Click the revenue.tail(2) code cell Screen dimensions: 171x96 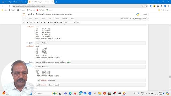[90, 67]
